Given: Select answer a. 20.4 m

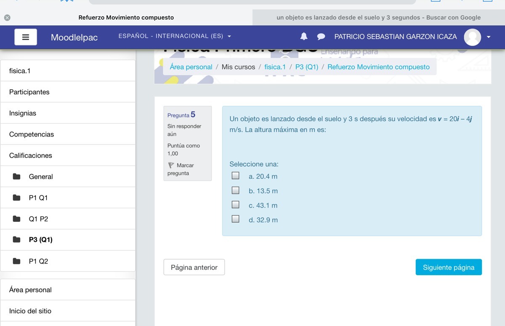Looking at the screenshot, I should point(236,176).
